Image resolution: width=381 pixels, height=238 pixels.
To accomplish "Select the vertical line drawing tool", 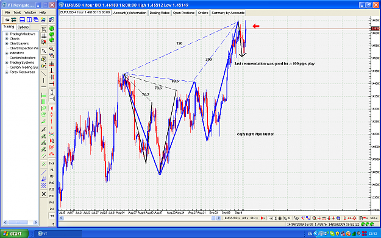I will tap(44, 80).
